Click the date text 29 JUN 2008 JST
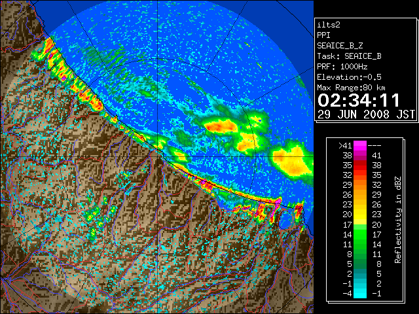The width and height of the screenshot is (419, 314). click(366, 114)
